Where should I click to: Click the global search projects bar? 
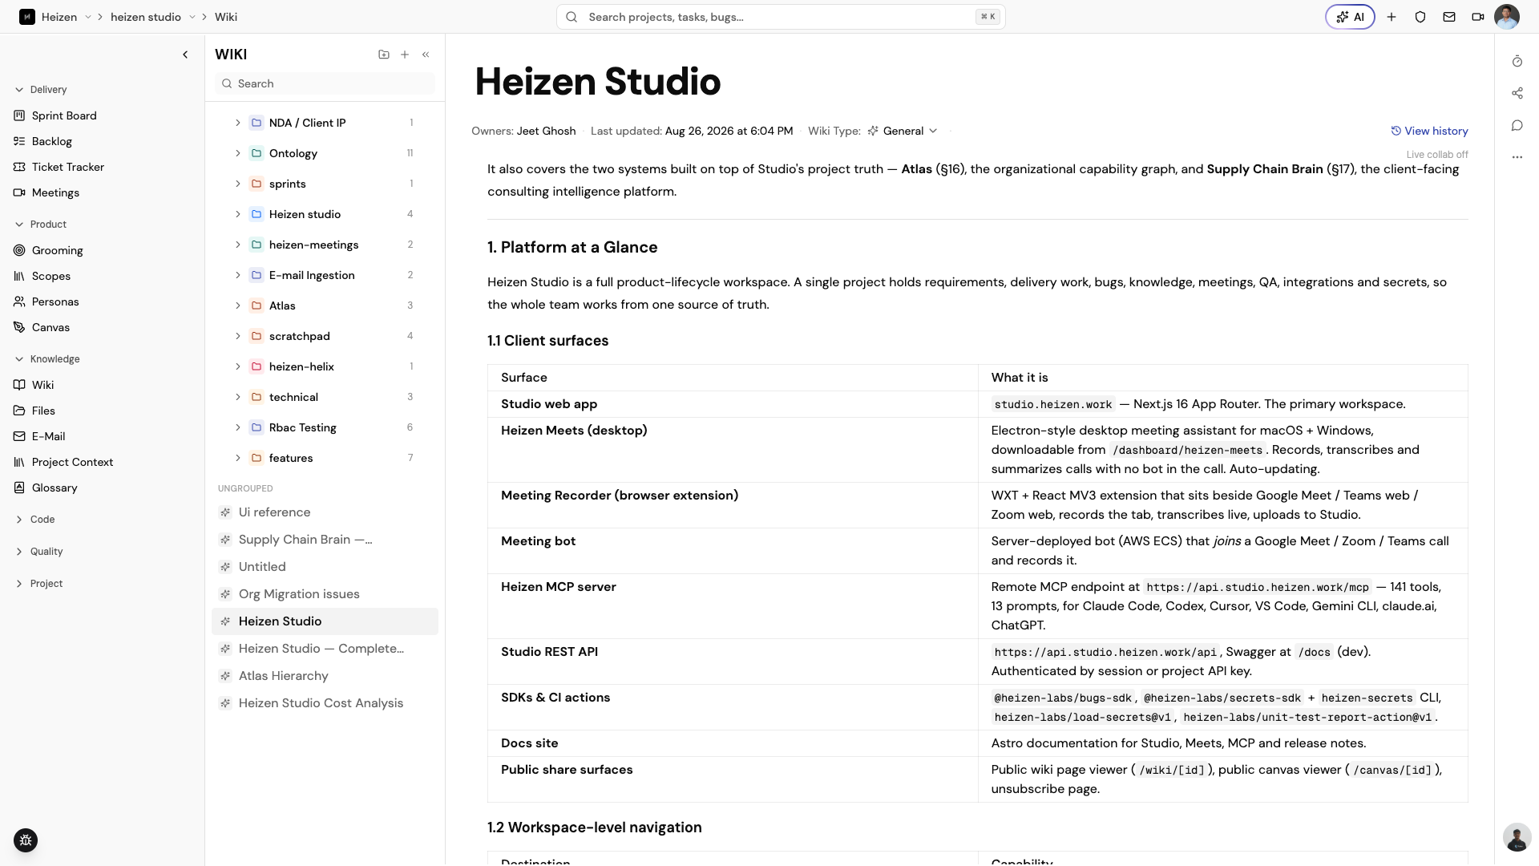coord(781,17)
